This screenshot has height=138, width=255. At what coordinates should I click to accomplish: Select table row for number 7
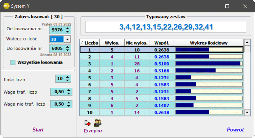point(162,91)
